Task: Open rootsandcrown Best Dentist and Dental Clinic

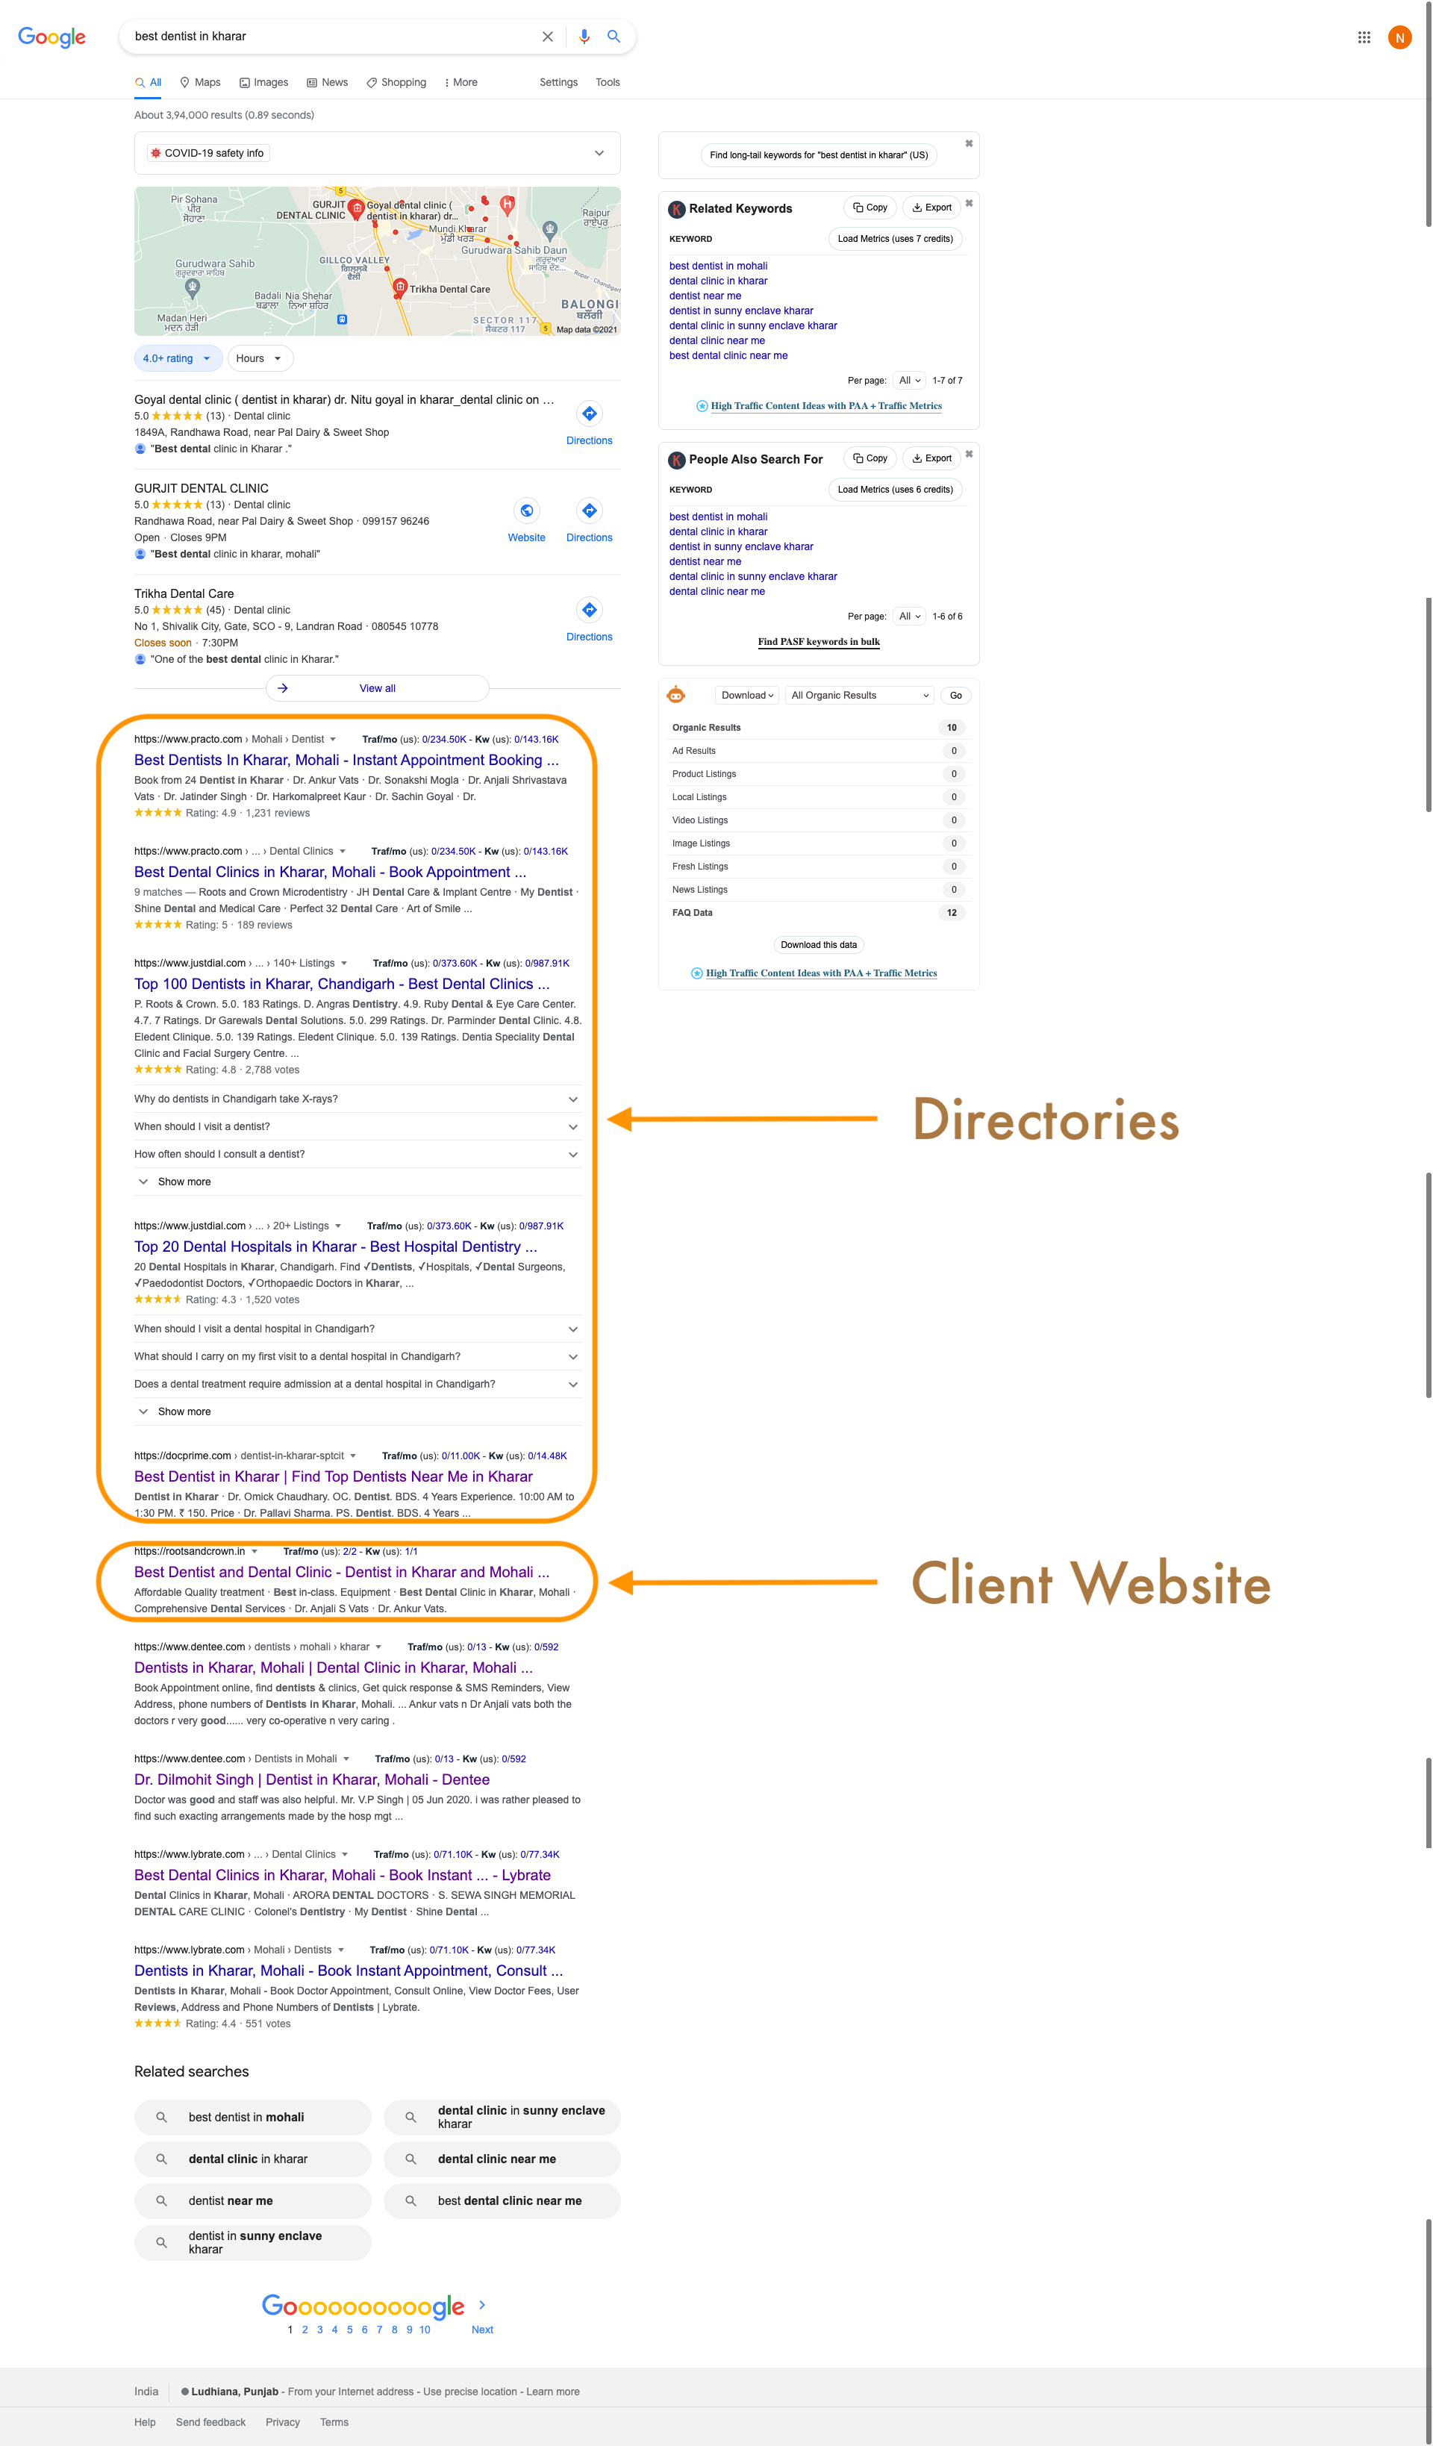Action: (x=342, y=1571)
